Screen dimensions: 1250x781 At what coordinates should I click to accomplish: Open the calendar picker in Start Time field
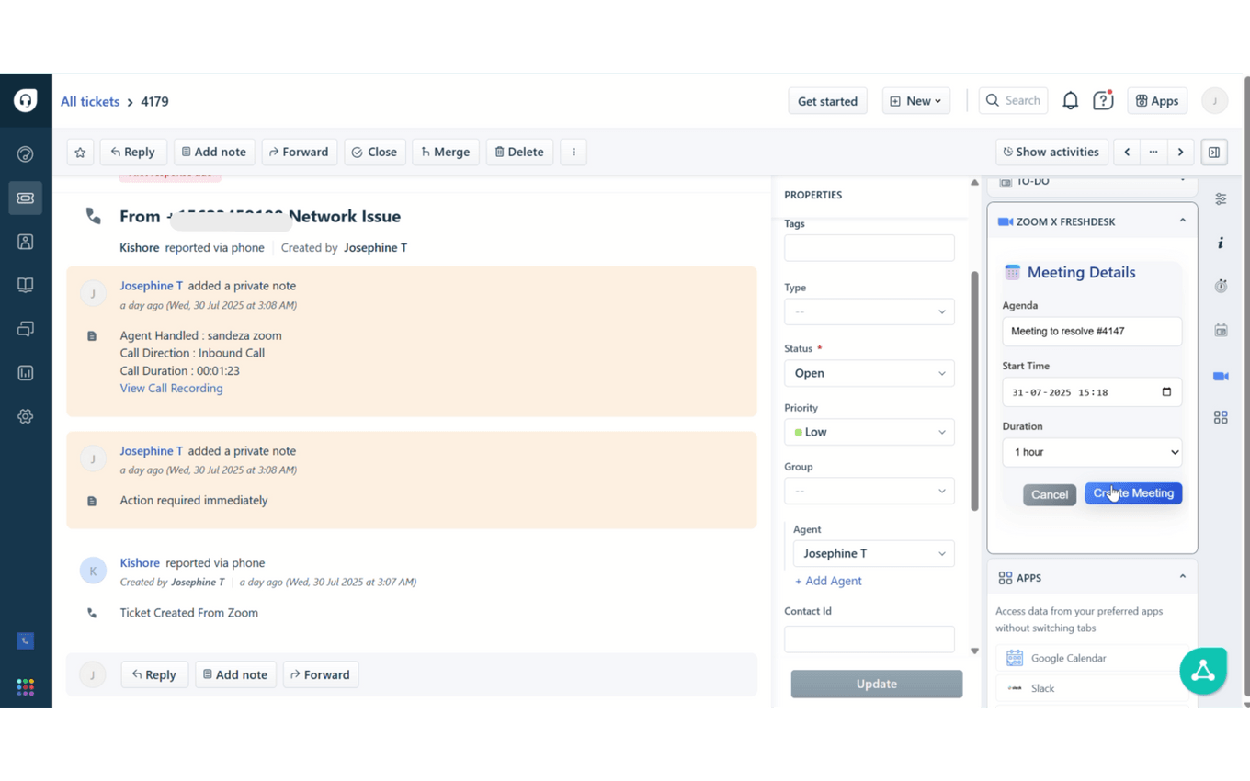coord(1166,392)
